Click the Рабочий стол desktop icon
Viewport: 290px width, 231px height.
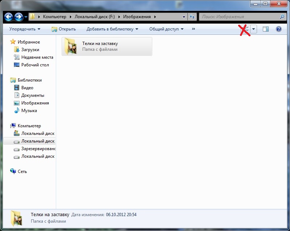[x=17, y=65]
